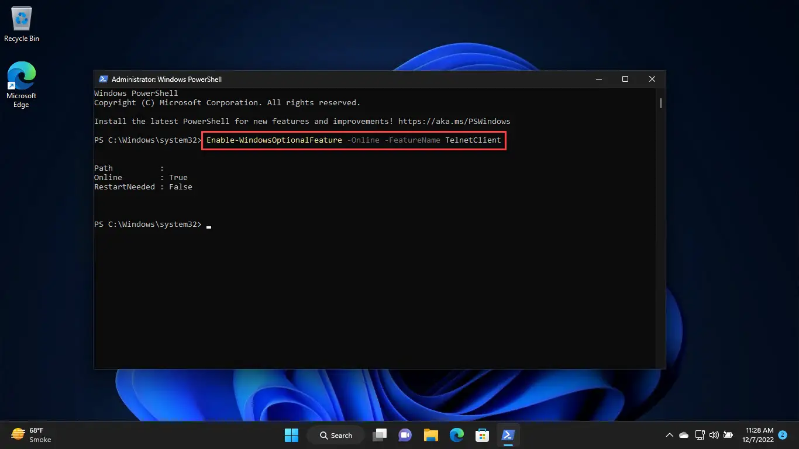Click the last PS C:\Windows\system32> prompt
The width and height of the screenshot is (799, 449).
click(x=148, y=224)
